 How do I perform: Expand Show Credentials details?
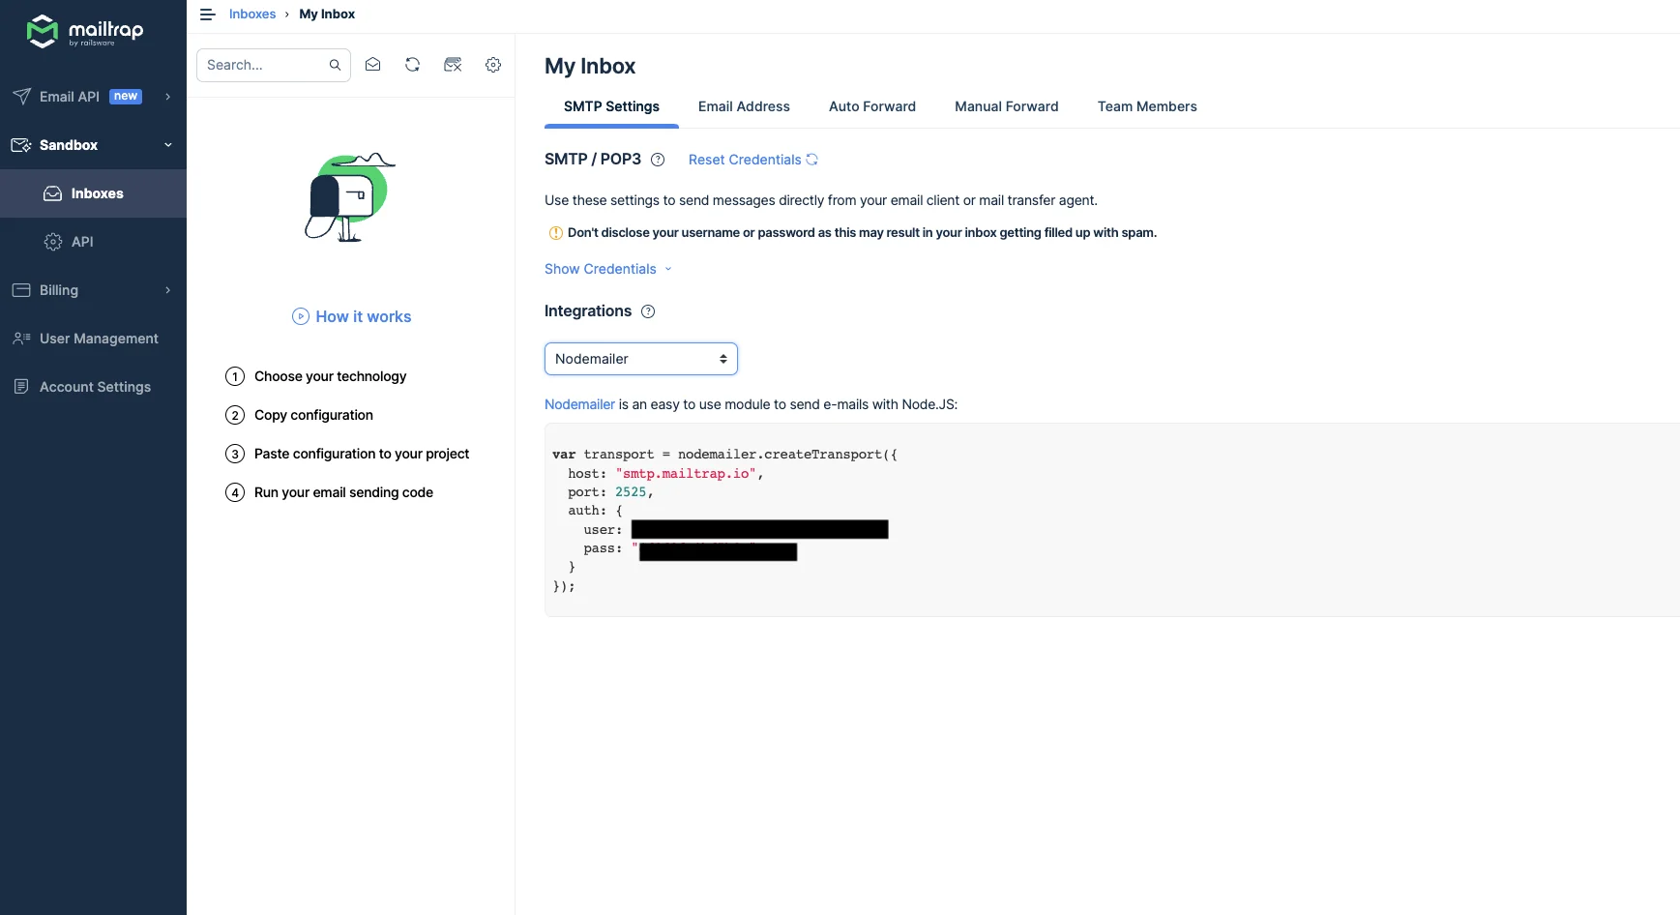tap(600, 269)
